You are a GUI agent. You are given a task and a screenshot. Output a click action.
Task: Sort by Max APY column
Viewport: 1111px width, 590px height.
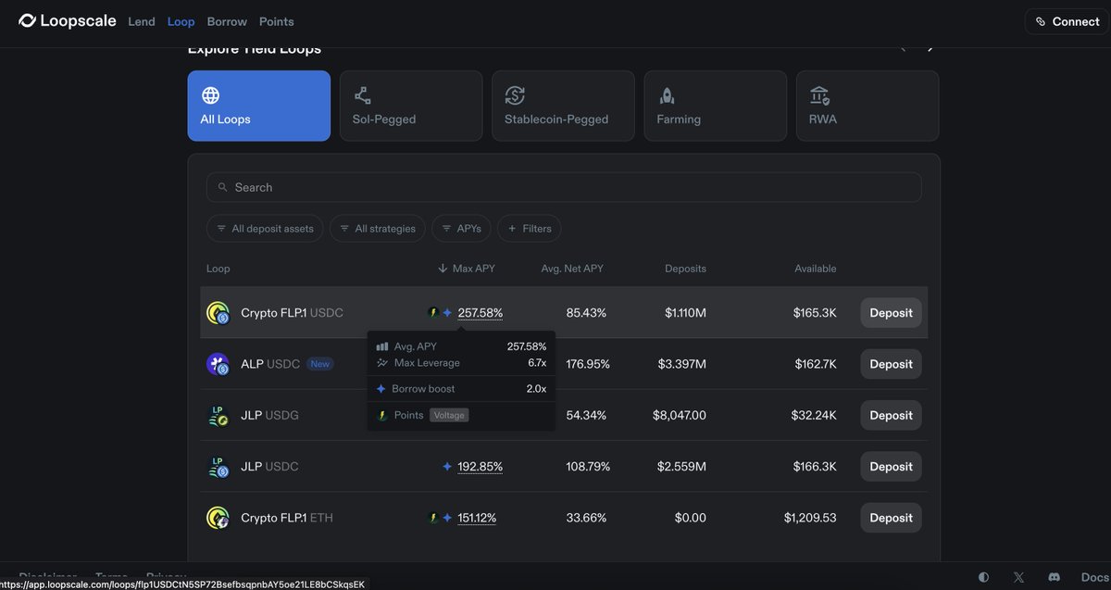[467, 269]
